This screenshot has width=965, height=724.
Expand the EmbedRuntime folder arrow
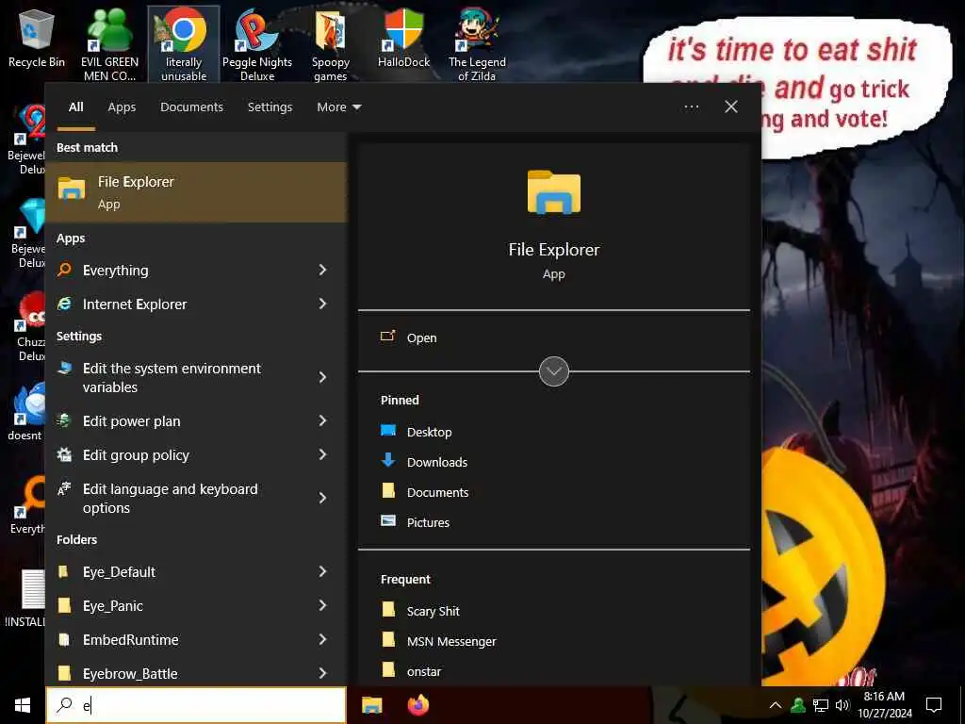322,640
